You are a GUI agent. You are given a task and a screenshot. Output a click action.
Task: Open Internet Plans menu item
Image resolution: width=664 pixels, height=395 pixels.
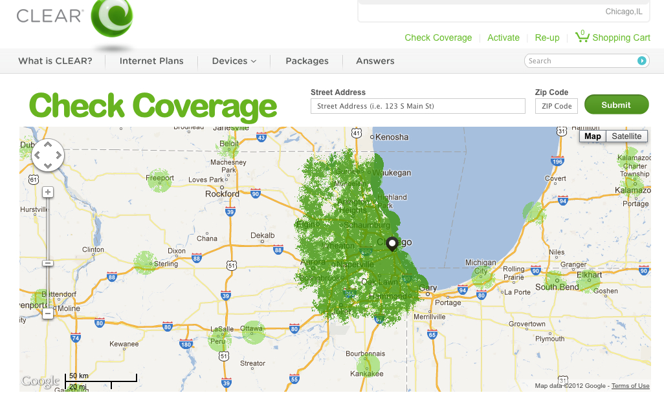151,61
